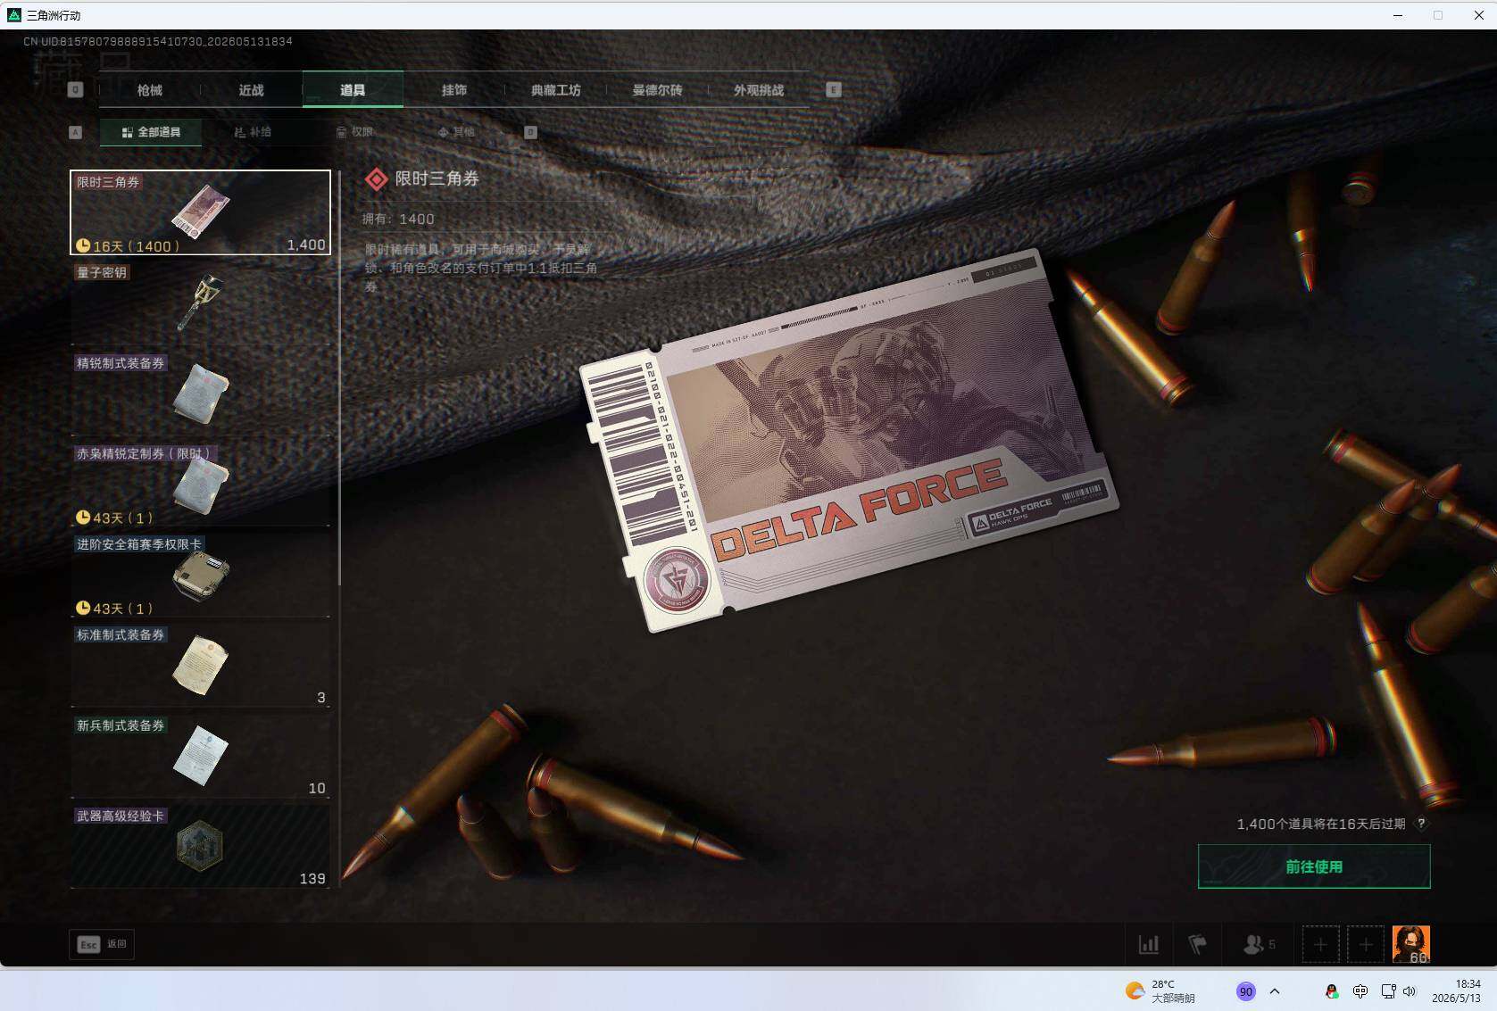Select the 赤枭精锐定制券（限时）item
Screen dimensions: 1497x1011
(200, 484)
